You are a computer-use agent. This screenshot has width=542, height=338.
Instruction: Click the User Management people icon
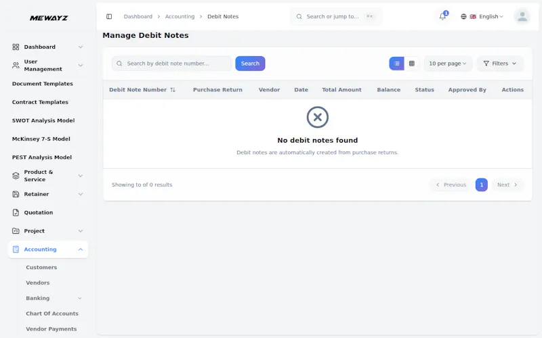[16, 65]
